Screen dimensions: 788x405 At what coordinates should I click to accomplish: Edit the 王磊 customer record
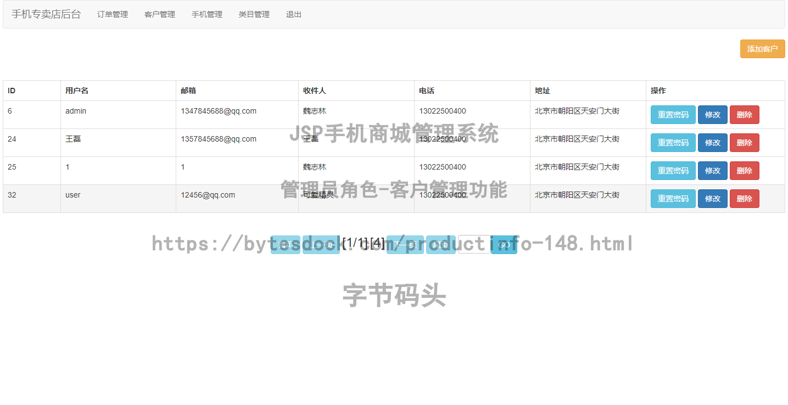[712, 143]
